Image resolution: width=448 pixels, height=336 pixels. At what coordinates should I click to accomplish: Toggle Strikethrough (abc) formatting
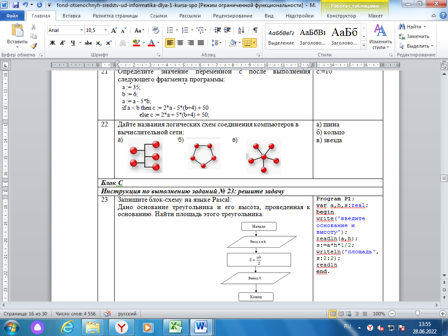pos(88,43)
